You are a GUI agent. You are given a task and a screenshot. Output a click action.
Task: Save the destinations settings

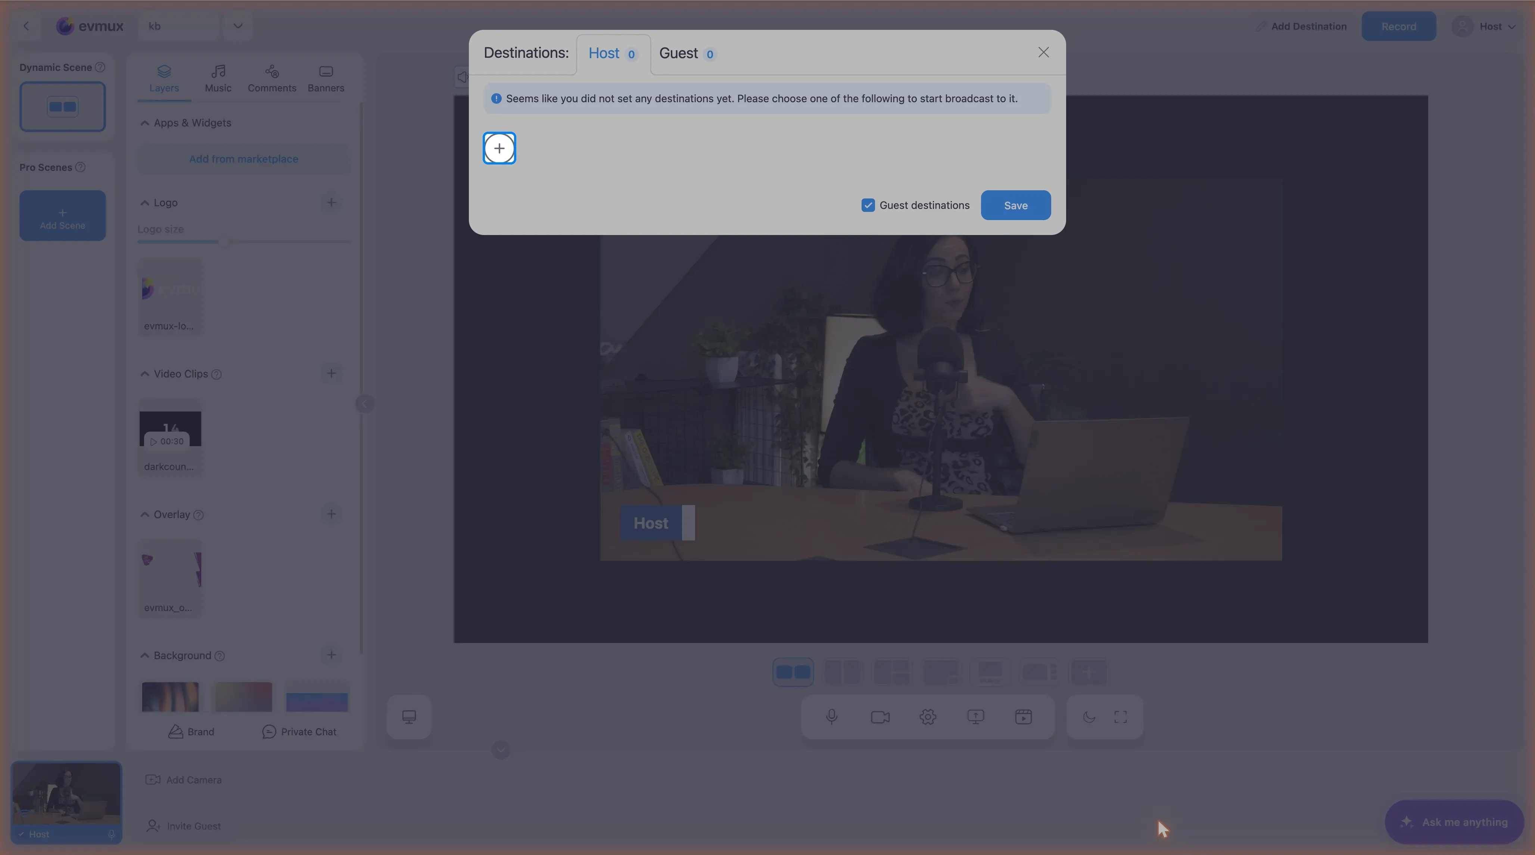(x=1015, y=206)
